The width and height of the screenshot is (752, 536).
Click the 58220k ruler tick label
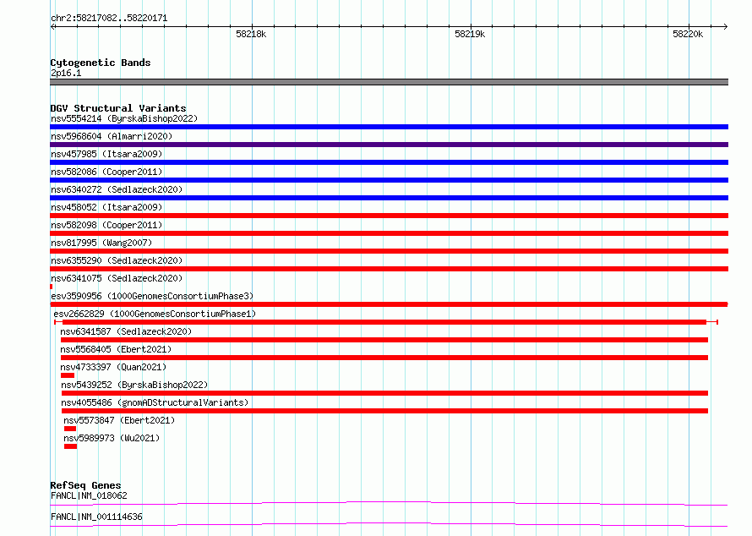[x=688, y=34]
